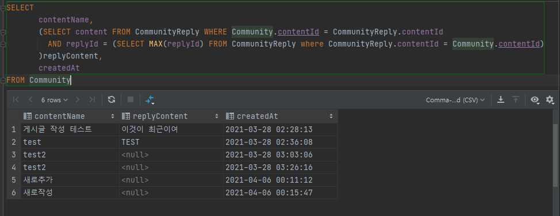Viewport: 560px width, 216px height.
Task: Open the Comma-separated CSV extractor dropdown
Action: click(x=455, y=100)
